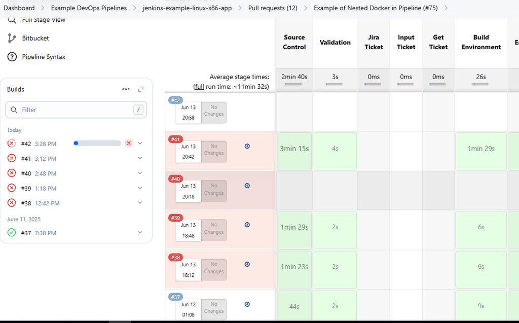Viewport: 519px width, 323px height.
Task: Click the Filter builds search field
Action: [76, 110]
